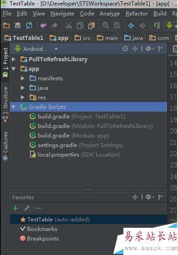Open the run configuration Android dropdown
The height and width of the screenshot is (255, 178).
click(x=171, y=25)
